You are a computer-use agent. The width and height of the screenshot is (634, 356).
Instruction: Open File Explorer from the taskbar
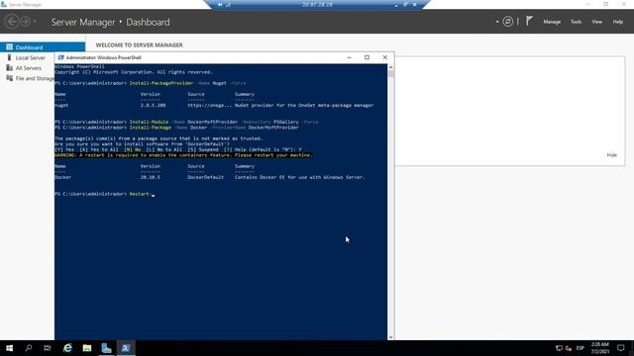(x=87, y=348)
